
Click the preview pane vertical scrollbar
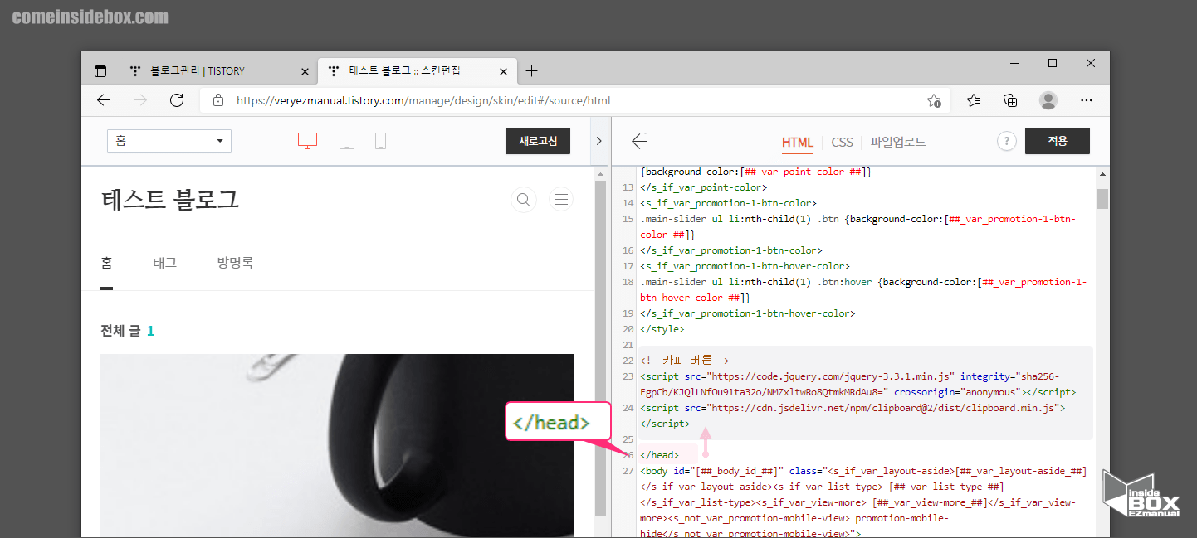click(x=600, y=348)
